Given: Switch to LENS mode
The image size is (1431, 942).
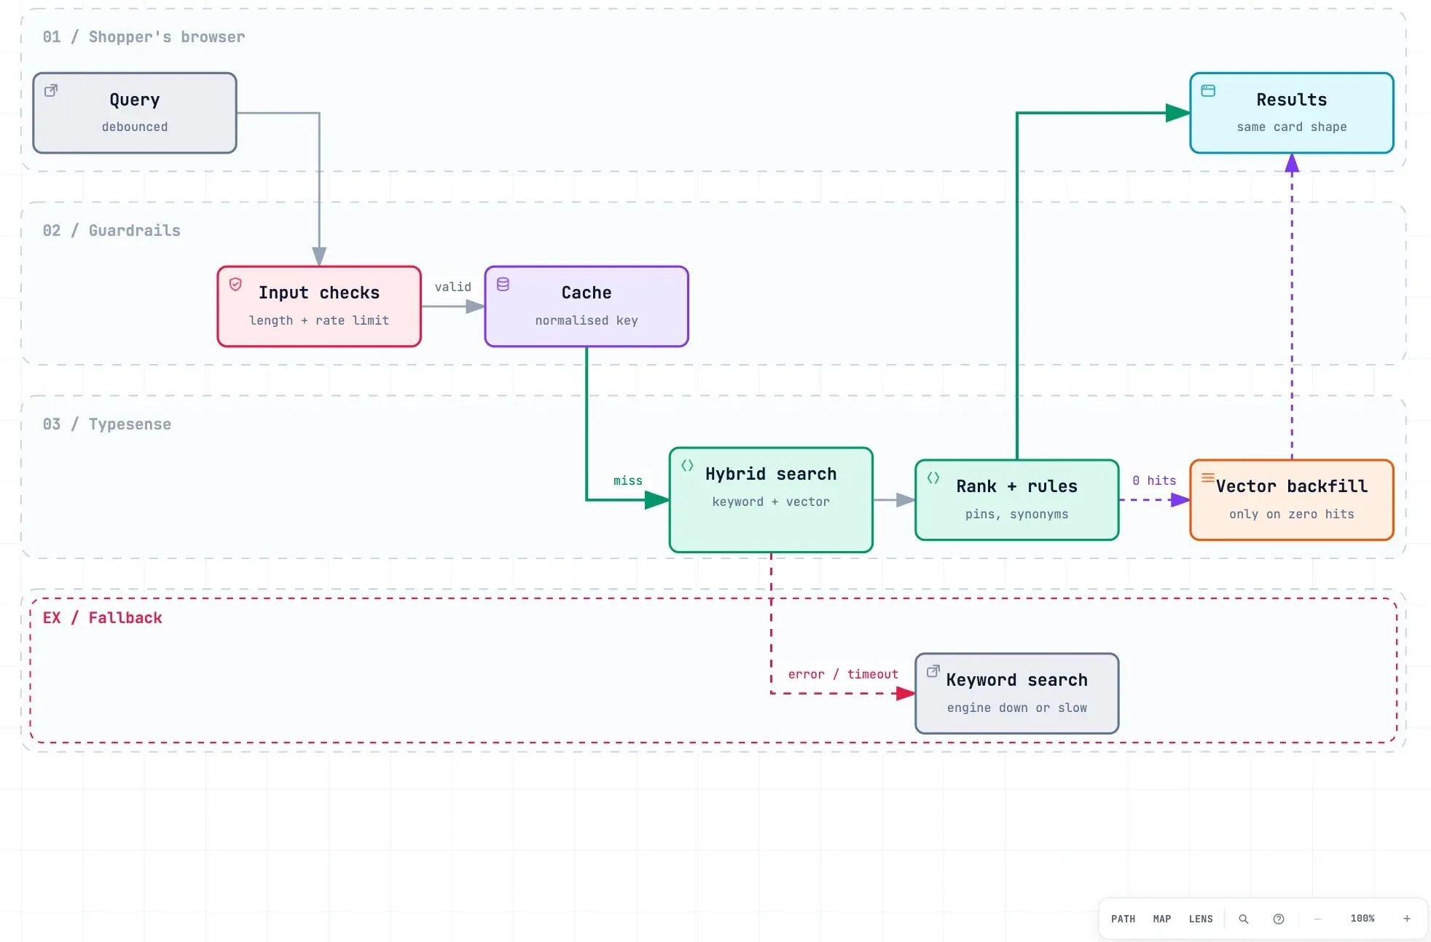Looking at the screenshot, I should 1201,919.
